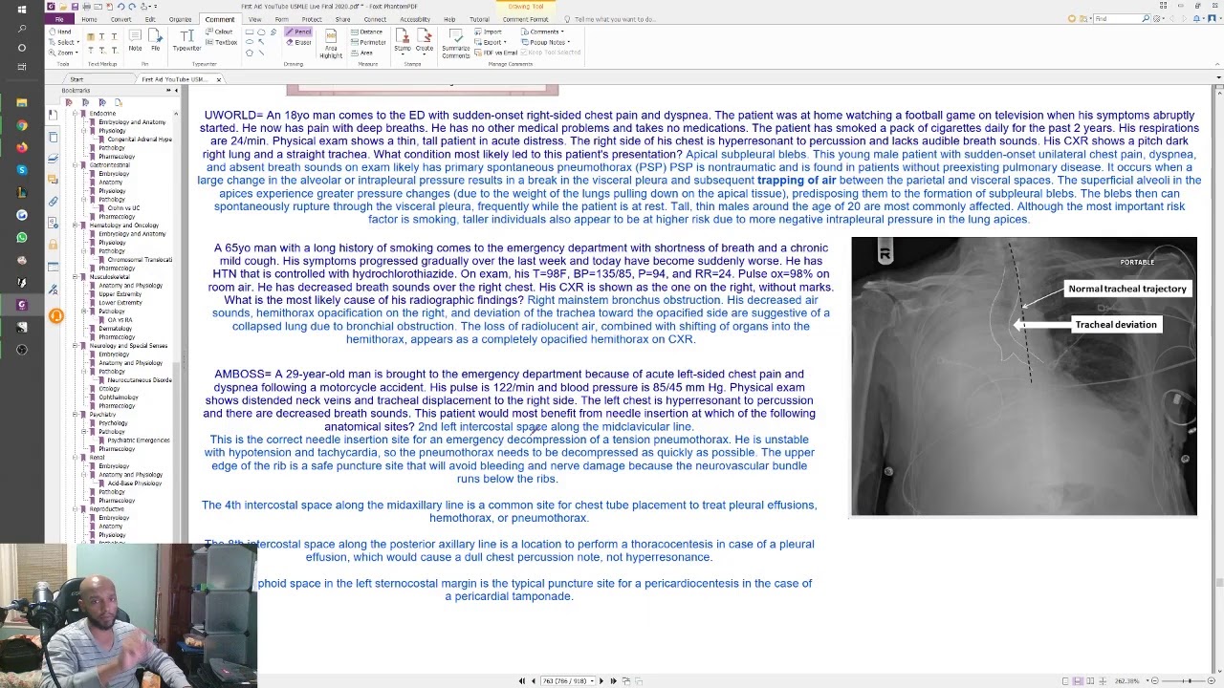Draw with the rectangle shape tool
This screenshot has width=1224, height=688.
pos(250,32)
